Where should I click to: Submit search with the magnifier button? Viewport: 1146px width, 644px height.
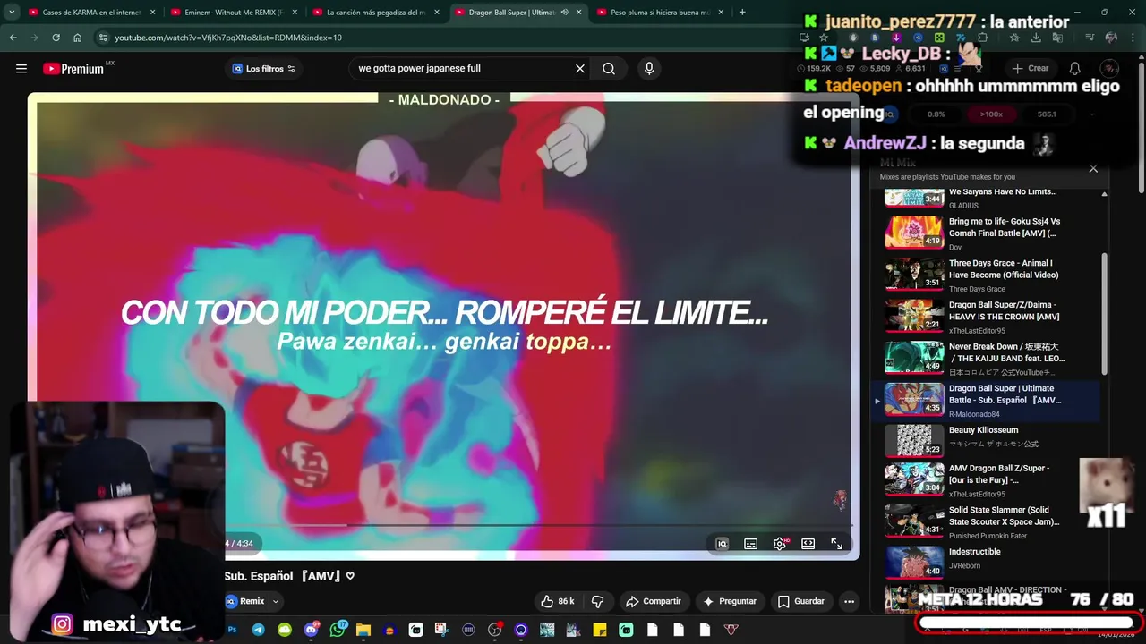click(609, 69)
